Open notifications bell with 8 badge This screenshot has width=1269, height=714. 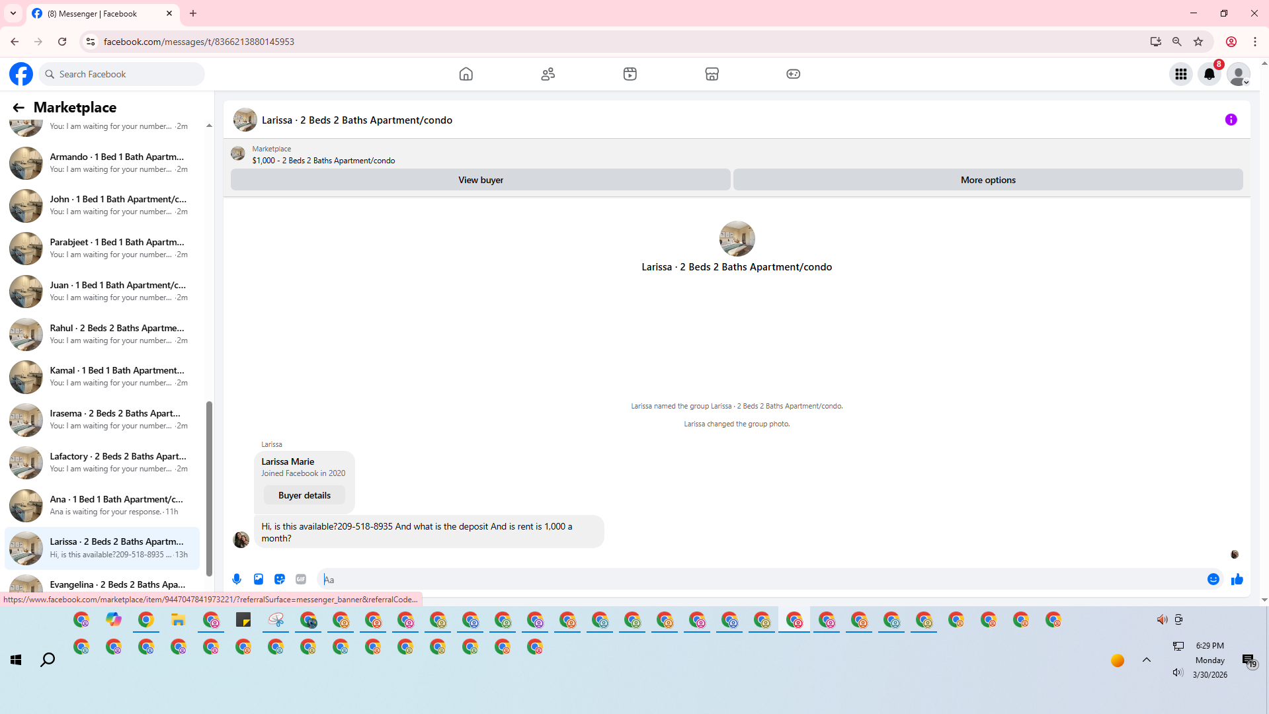(x=1210, y=74)
